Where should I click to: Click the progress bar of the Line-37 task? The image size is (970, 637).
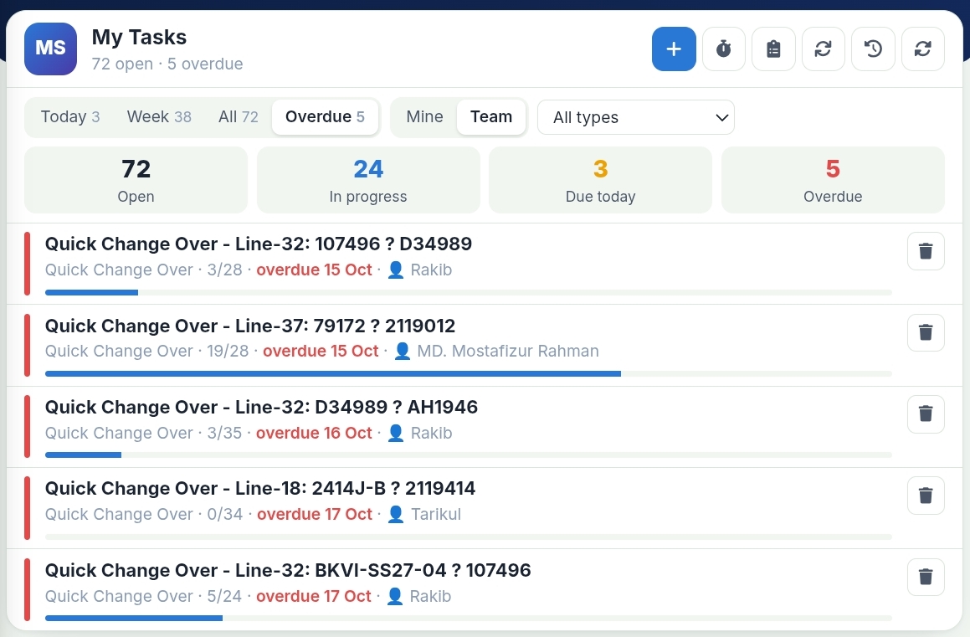469,374
